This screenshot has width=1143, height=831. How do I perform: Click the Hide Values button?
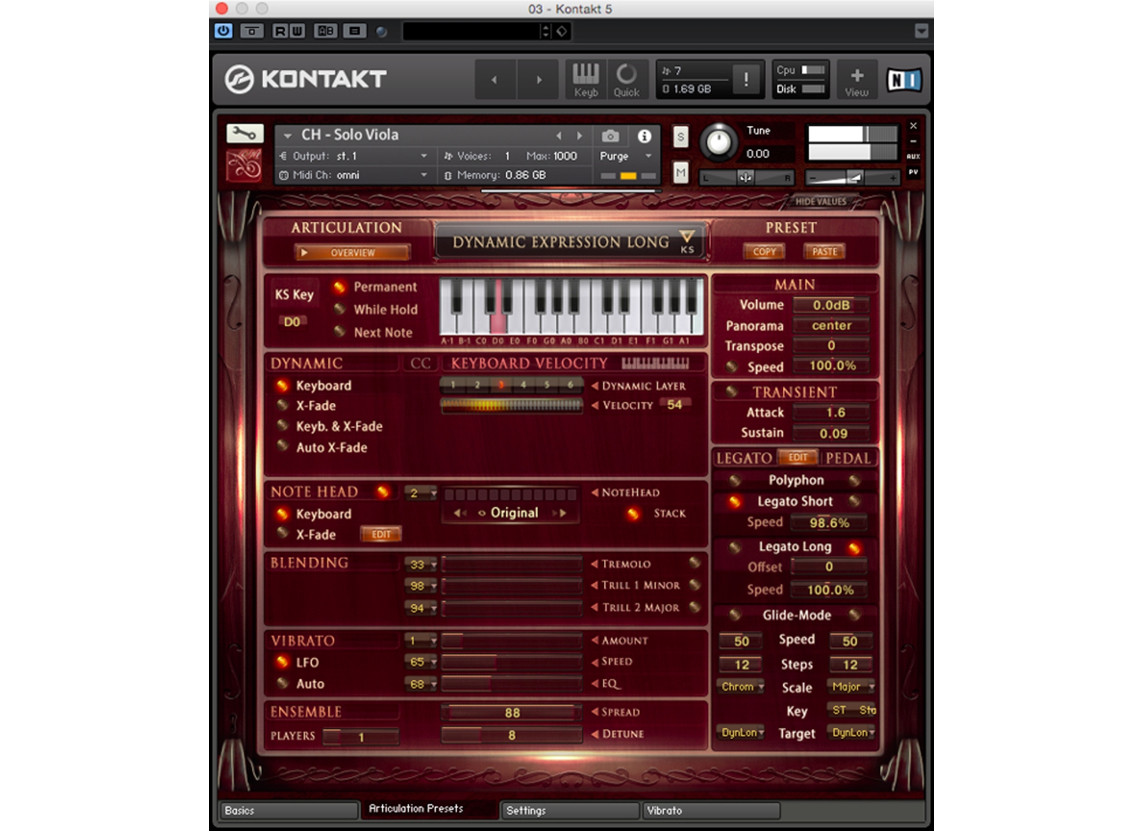click(x=821, y=201)
